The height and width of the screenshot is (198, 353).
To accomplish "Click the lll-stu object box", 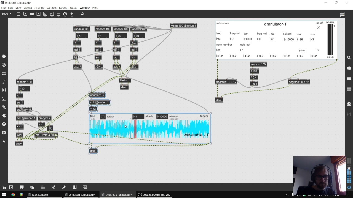I will click(x=125, y=80).
